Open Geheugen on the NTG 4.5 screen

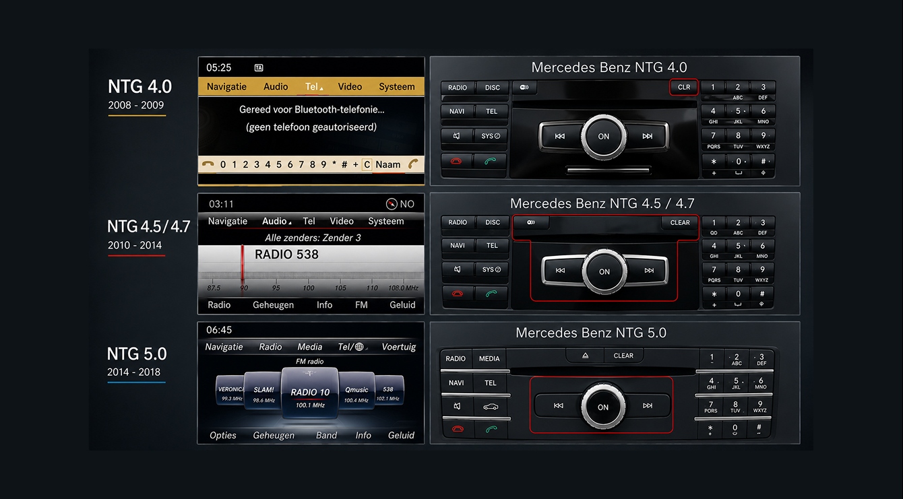273,305
